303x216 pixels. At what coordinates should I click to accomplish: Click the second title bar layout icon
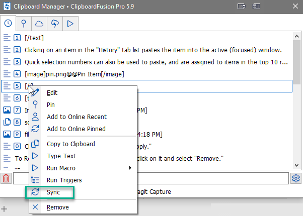pos(256,7)
